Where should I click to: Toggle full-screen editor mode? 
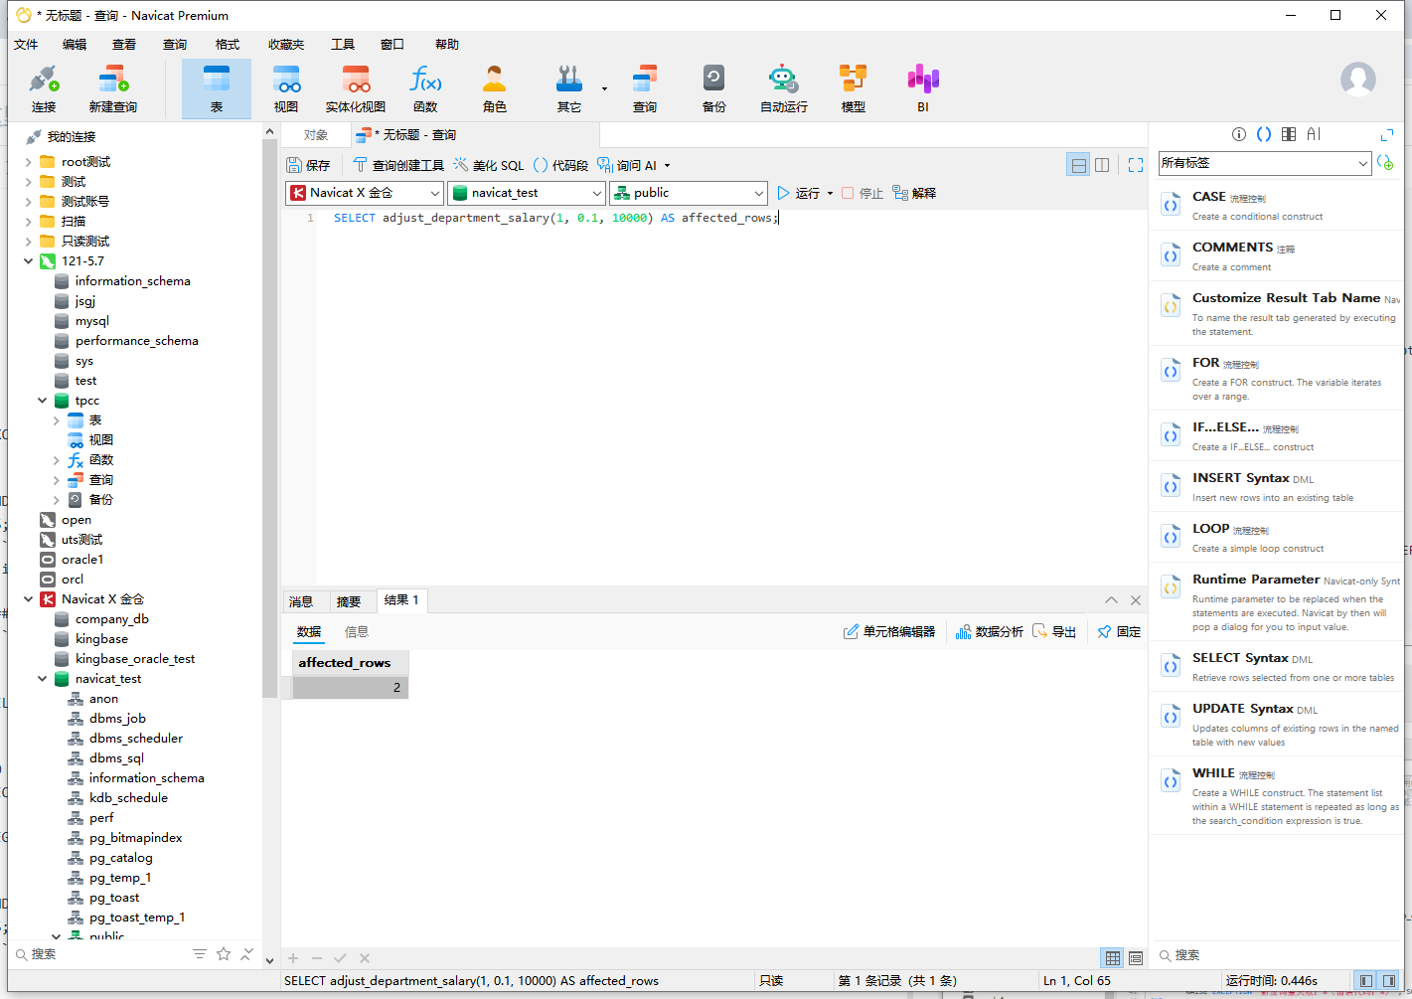pos(1136,165)
